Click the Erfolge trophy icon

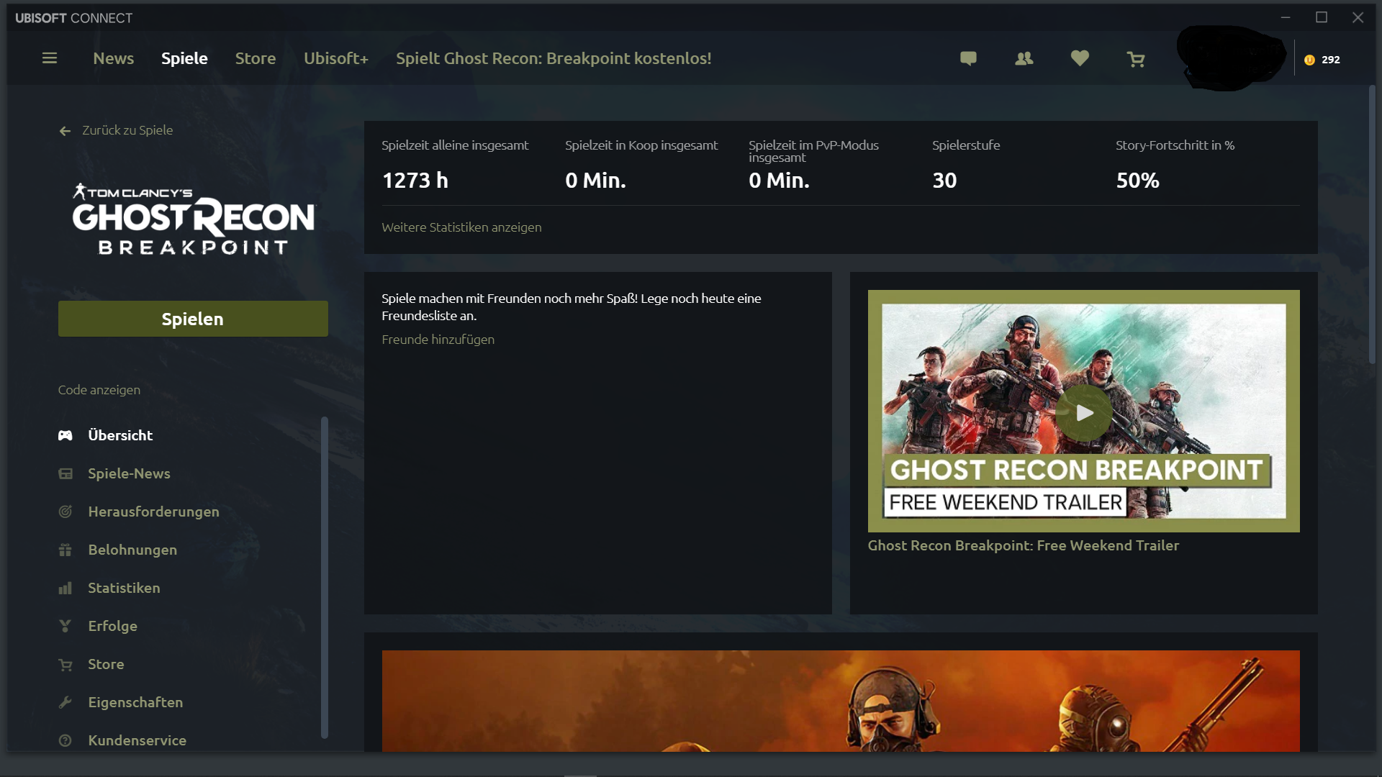65,626
